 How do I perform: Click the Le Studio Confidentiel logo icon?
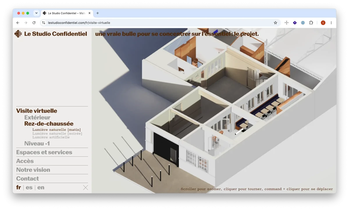pos(18,34)
